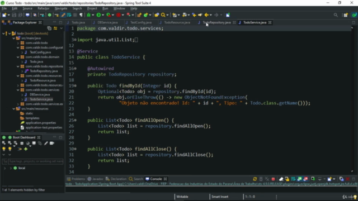Click the red Stop launch toolbar icon

119,15
